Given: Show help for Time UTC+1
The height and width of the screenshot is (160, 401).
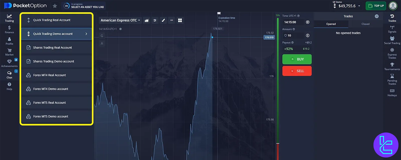Looking at the screenshot, I should pyautogui.click(x=298, y=16).
